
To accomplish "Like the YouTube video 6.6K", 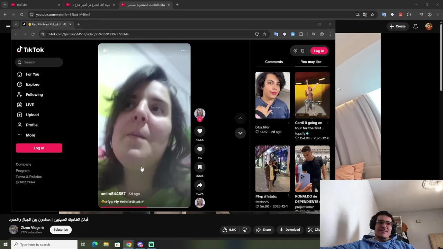I will 229,230.
